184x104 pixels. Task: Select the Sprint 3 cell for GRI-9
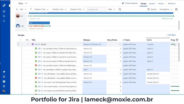(158, 70)
